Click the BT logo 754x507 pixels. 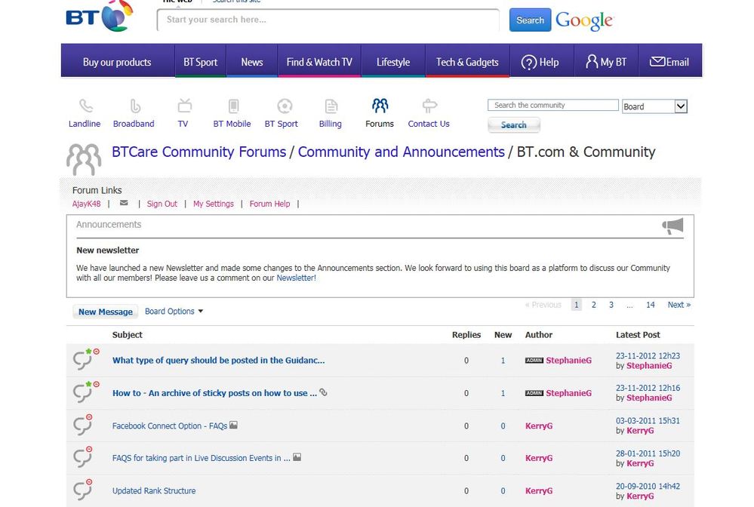pos(99,16)
